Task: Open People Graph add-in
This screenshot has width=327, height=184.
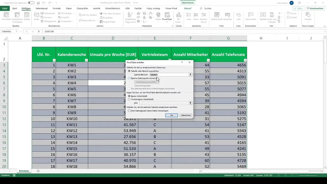Action: tap(107, 22)
